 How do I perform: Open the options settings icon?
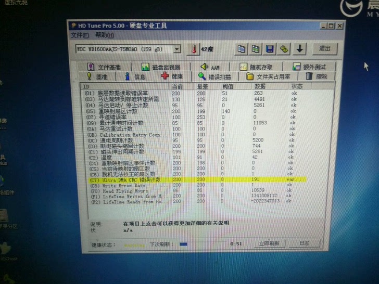click(284, 49)
